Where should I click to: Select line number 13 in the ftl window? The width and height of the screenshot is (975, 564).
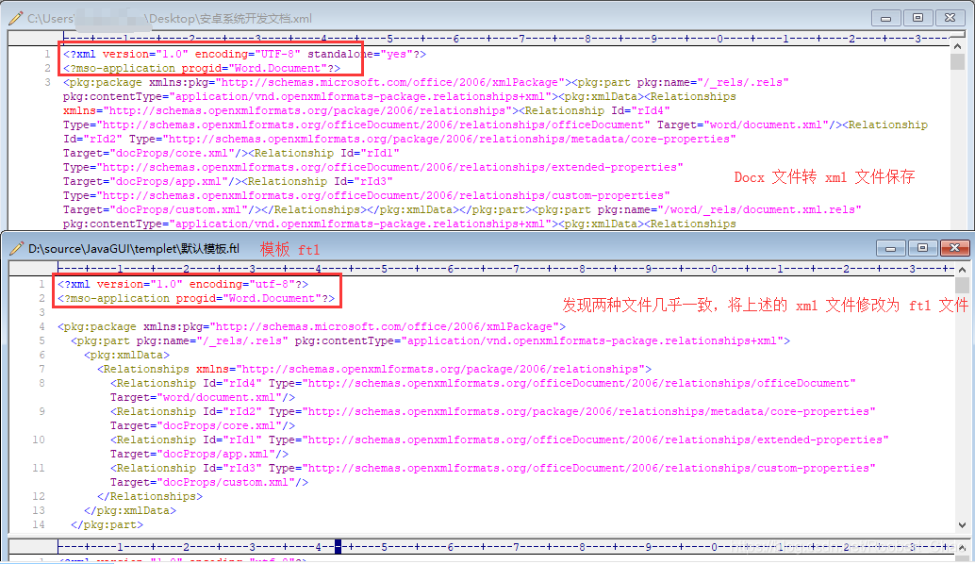[x=39, y=510]
